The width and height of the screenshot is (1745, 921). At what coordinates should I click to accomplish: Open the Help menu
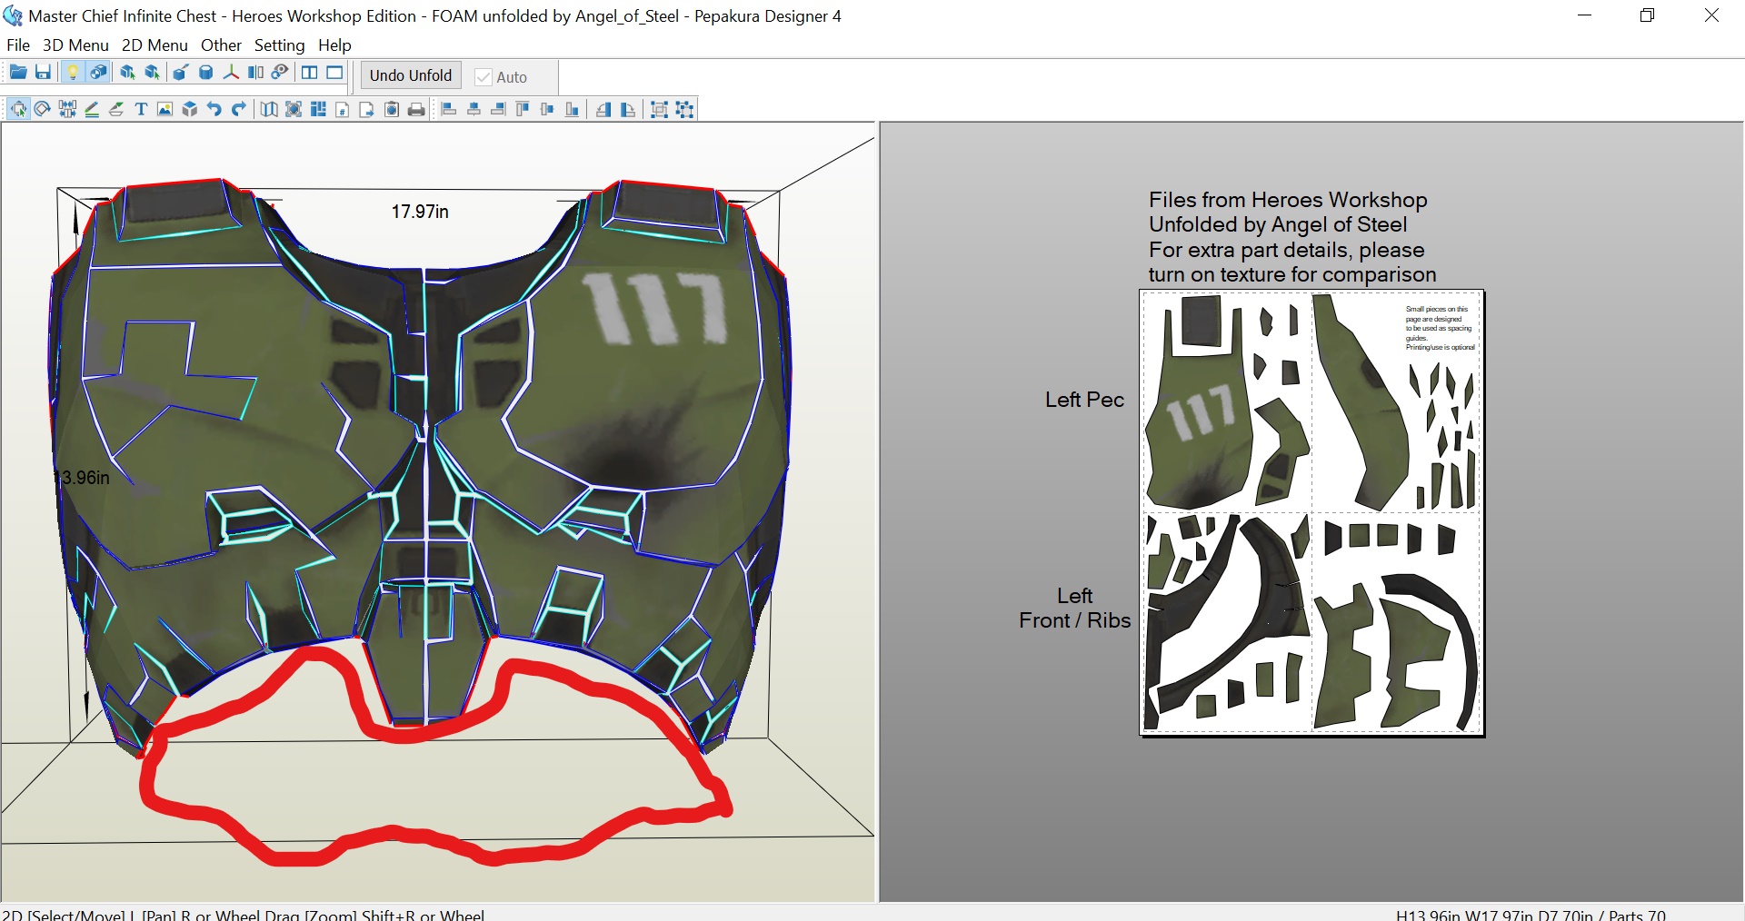pyautogui.click(x=334, y=45)
